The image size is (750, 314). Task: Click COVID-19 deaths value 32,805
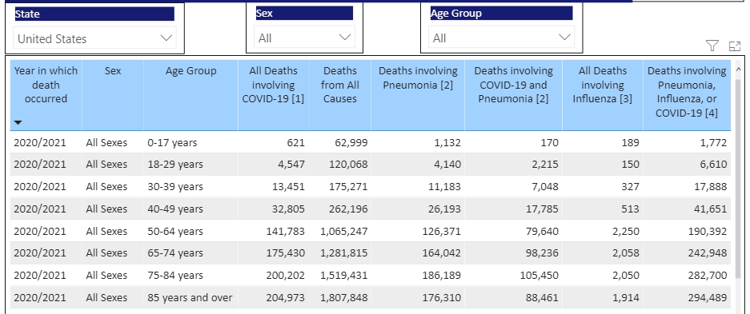289,209
